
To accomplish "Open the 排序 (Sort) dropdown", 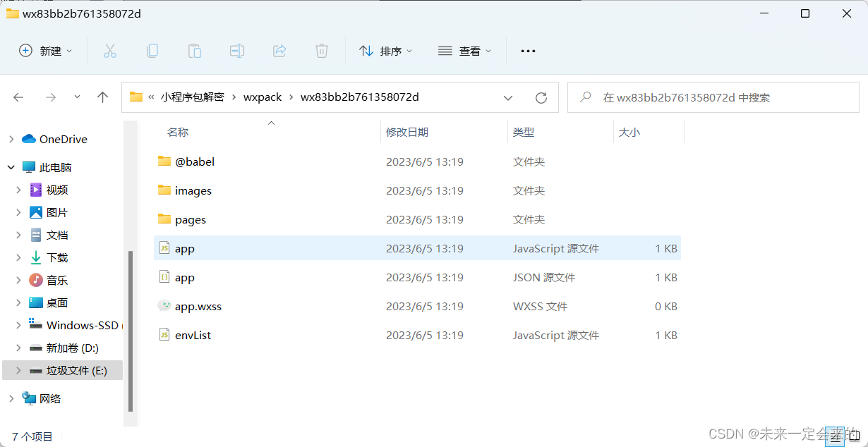I will click(385, 50).
